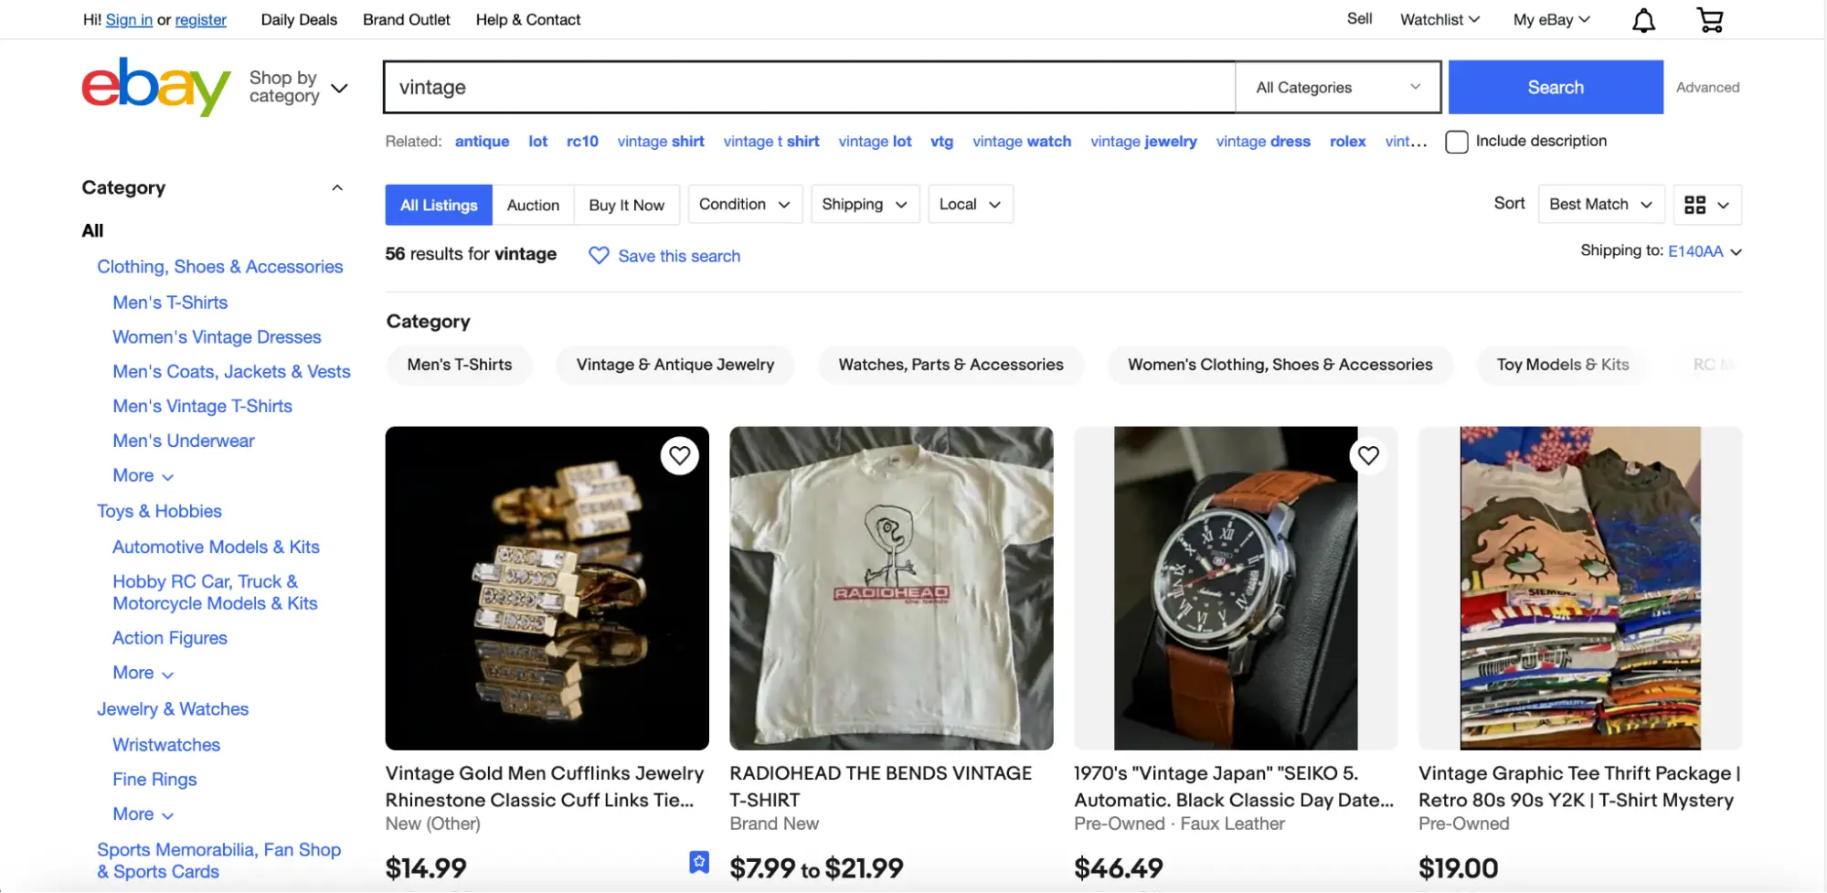Open Clothing, Shoes & Accessories sidebar category
The width and height of the screenshot is (1827, 893).
pos(219,267)
